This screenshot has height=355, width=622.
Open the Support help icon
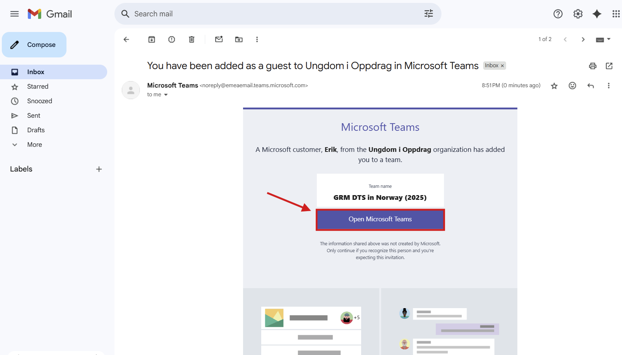pyautogui.click(x=558, y=14)
